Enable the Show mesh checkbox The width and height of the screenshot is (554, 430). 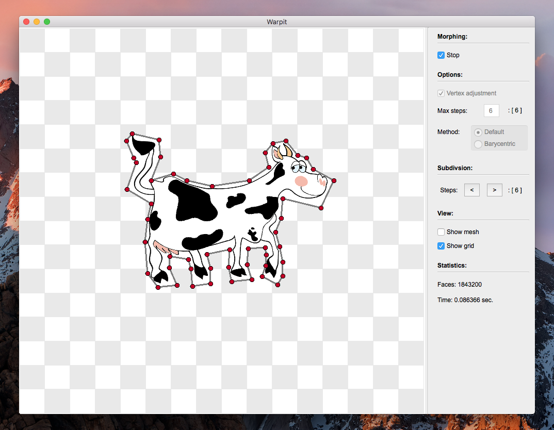point(441,232)
